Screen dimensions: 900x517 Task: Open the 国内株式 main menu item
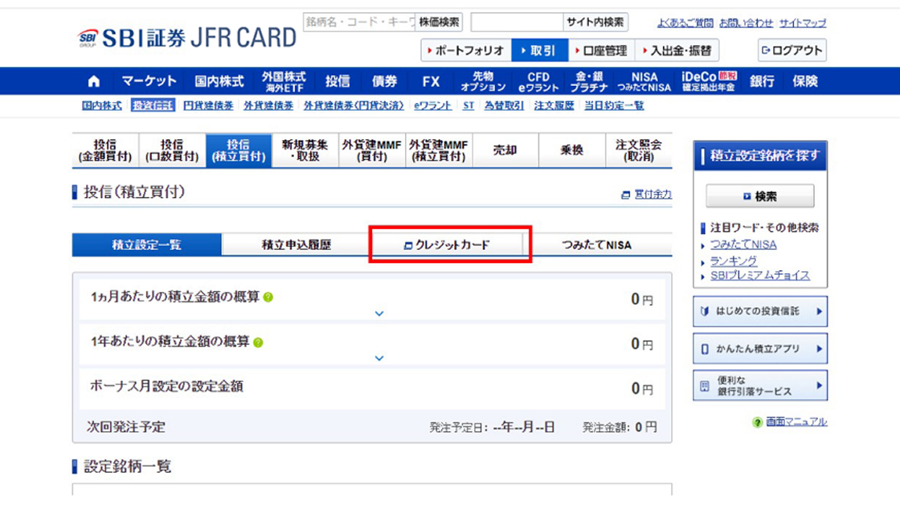219,81
